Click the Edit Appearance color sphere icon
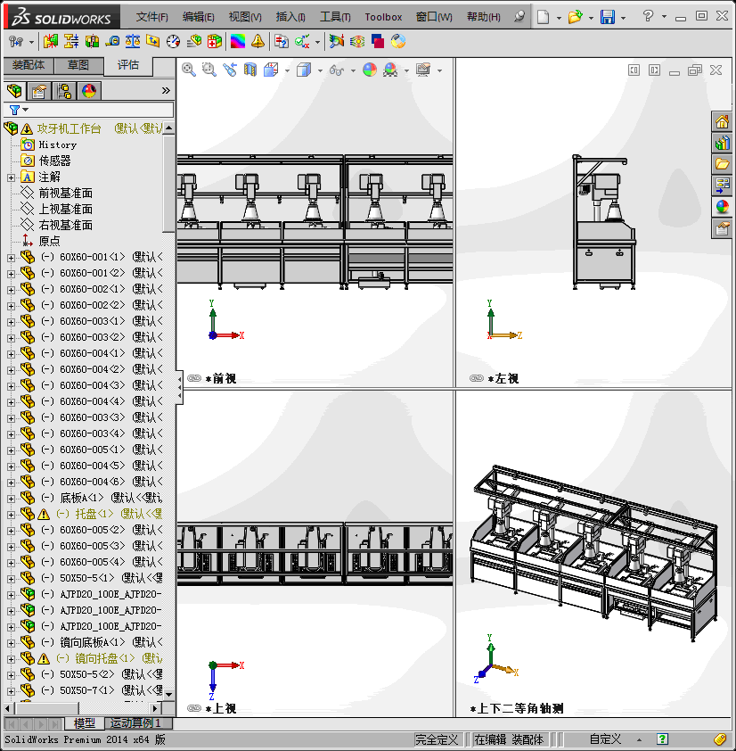The height and width of the screenshot is (751, 736). [370, 70]
